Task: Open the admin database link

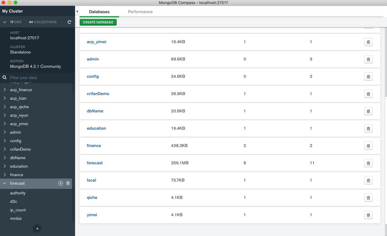Action: (93, 59)
